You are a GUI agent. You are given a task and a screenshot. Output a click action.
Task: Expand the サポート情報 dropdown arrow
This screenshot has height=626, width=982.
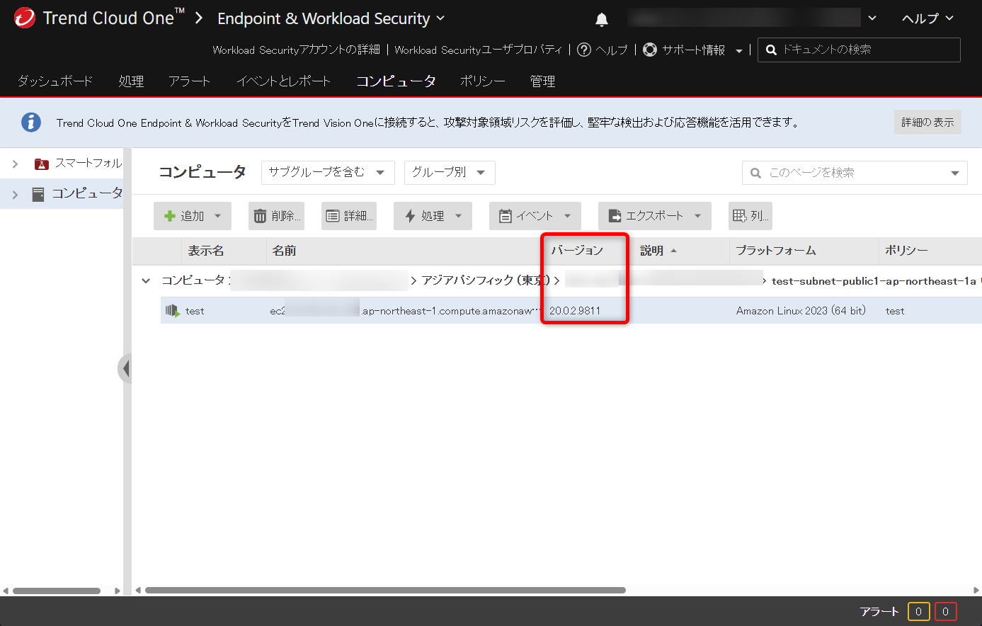pyautogui.click(x=739, y=51)
